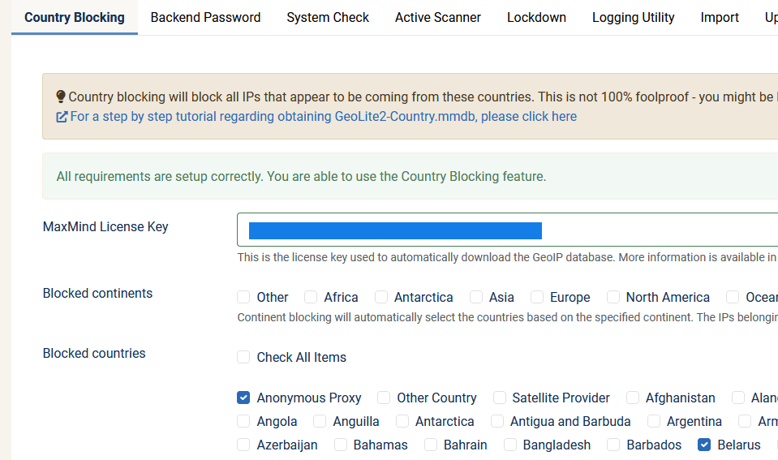Screen dimensions: 778x460
Task: Block the Satellite Provider option
Action: point(499,398)
